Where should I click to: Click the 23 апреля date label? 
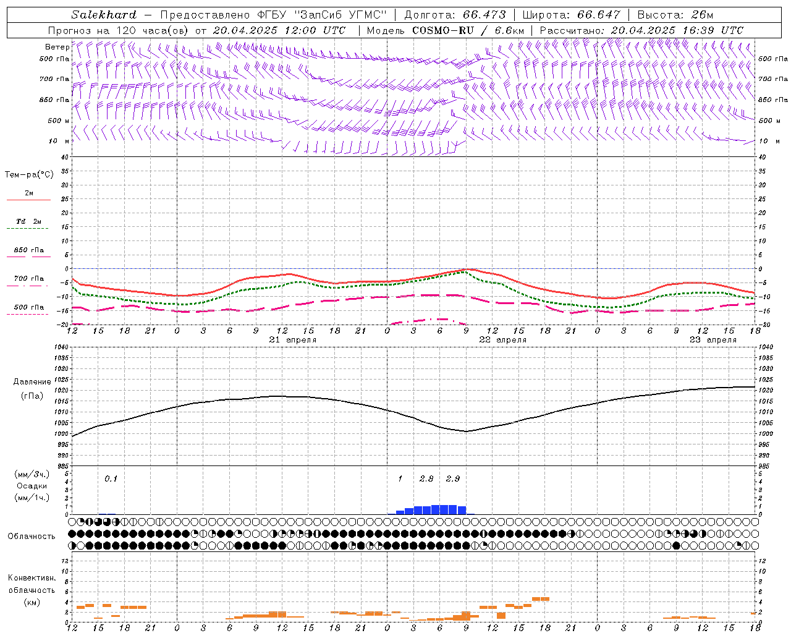pos(713,340)
